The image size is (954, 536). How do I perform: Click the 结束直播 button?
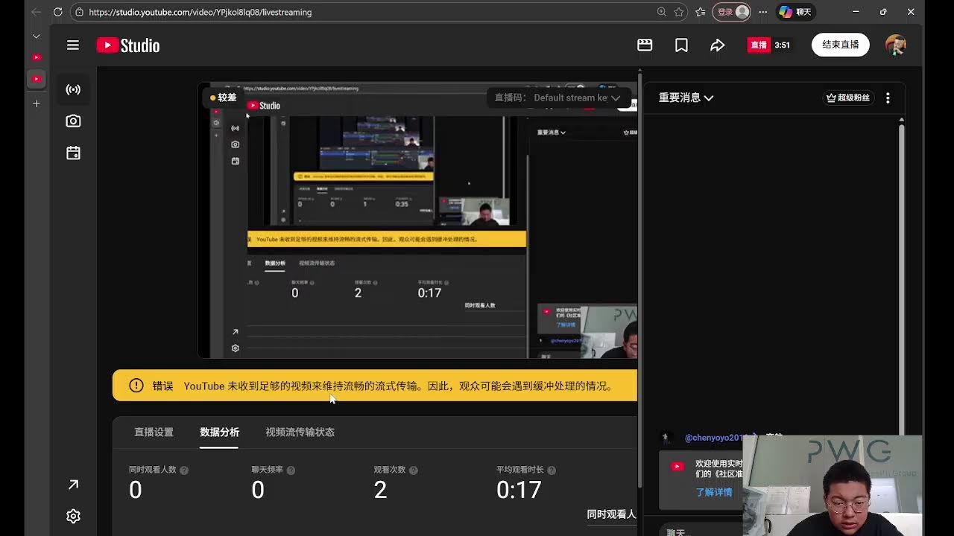(841, 45)
